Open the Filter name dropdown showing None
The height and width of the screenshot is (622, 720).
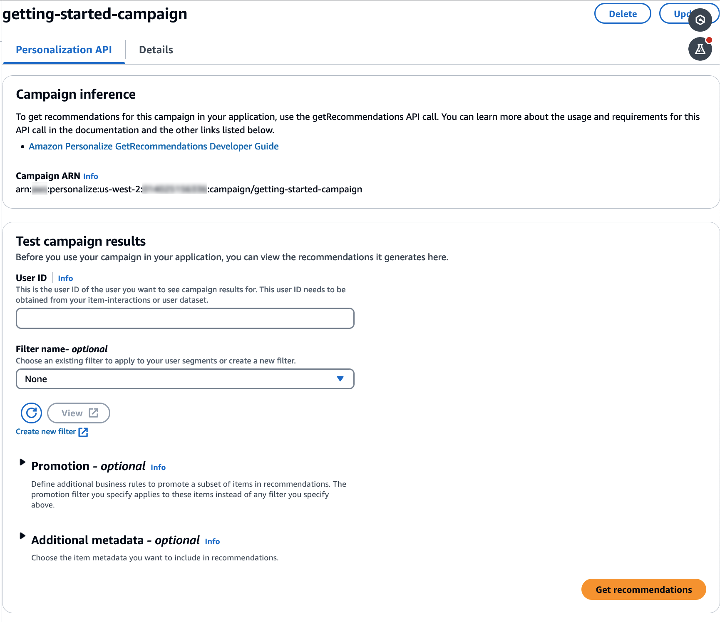185,379
